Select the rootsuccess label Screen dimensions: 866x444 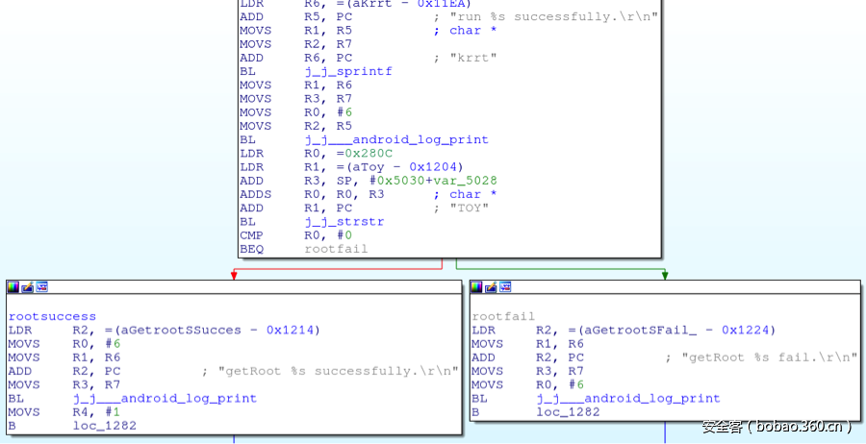(53, 316)
